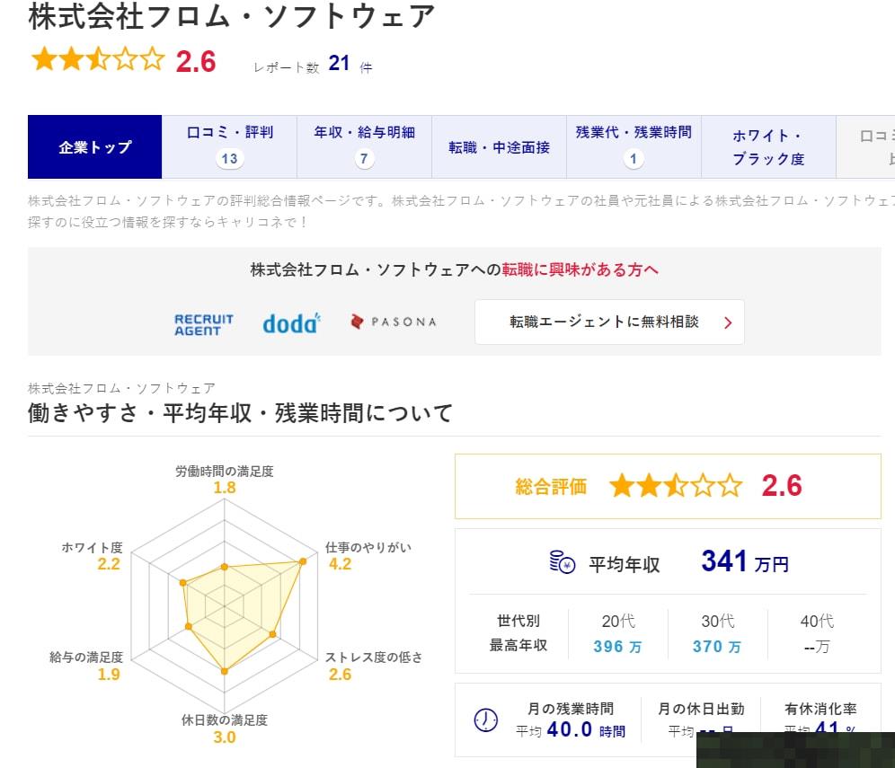Viewport: 895px width, 768px height.
Task: Click the header star rating icons
Action: pos(98,59)
